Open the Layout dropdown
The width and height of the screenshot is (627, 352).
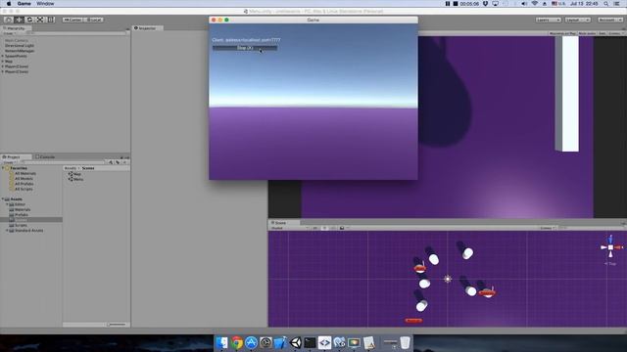(577, 20)
